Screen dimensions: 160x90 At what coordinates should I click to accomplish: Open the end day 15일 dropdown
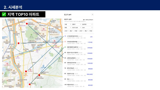[x=91, y=31]
